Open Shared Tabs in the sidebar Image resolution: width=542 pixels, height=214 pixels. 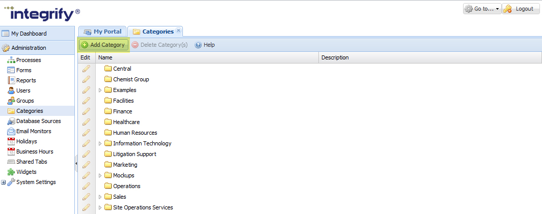tap(27, 162)
